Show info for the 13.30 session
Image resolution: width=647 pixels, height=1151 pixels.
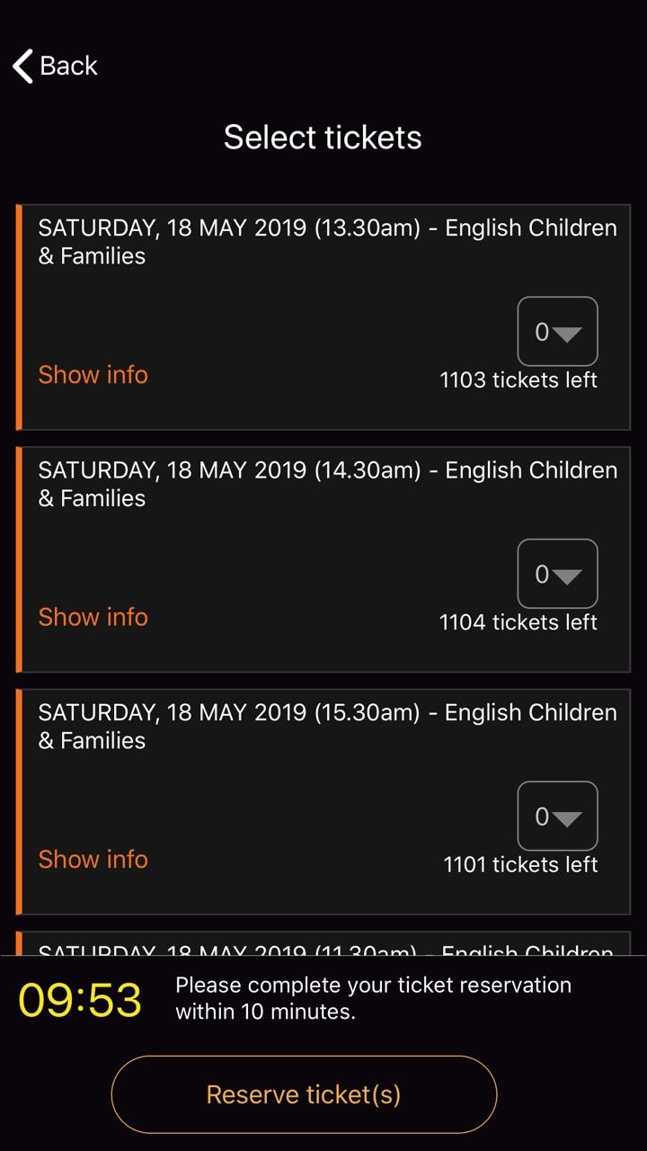pyautogui.click(x=93, y=375)
